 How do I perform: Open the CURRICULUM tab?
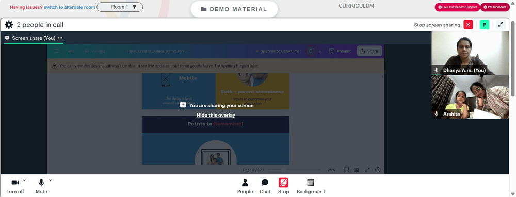click(x=356, y=6)
